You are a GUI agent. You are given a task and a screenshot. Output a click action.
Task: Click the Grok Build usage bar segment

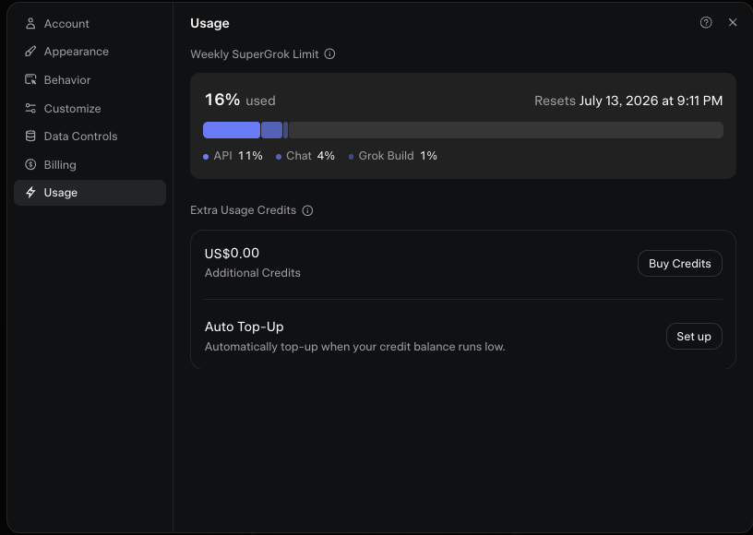(286, 130)
